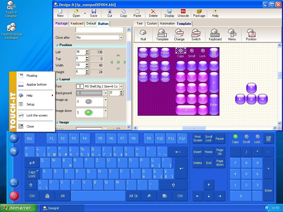Toggle the Scroll indicator in design canvas
The width and height of the screenshot is (283, 212).
point(192,51)
